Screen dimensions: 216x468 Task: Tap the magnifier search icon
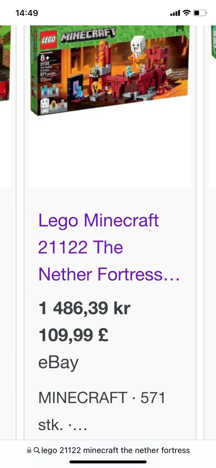tap(37, 450)
